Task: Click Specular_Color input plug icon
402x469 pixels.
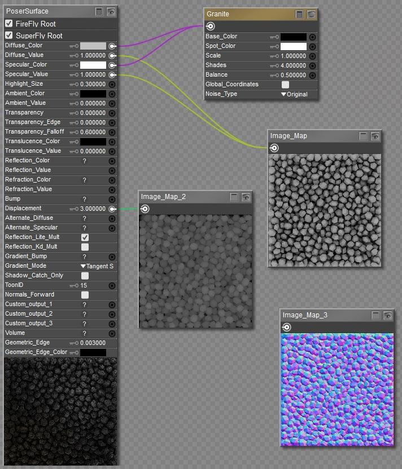Action: (112, 65)
